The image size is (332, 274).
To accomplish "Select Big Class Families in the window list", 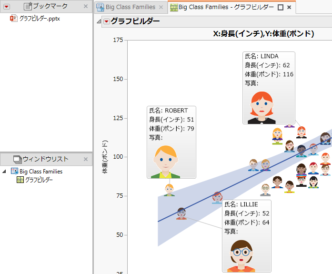I will tap(41, 171).
